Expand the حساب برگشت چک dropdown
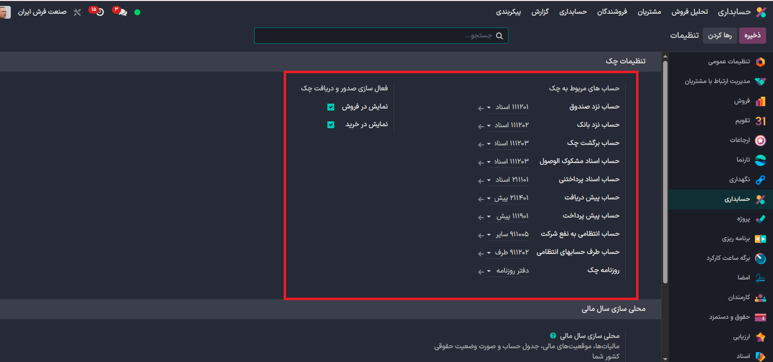The width and height of the screenshot is (773, 362). pyautogui.click(x=489, y=144)
